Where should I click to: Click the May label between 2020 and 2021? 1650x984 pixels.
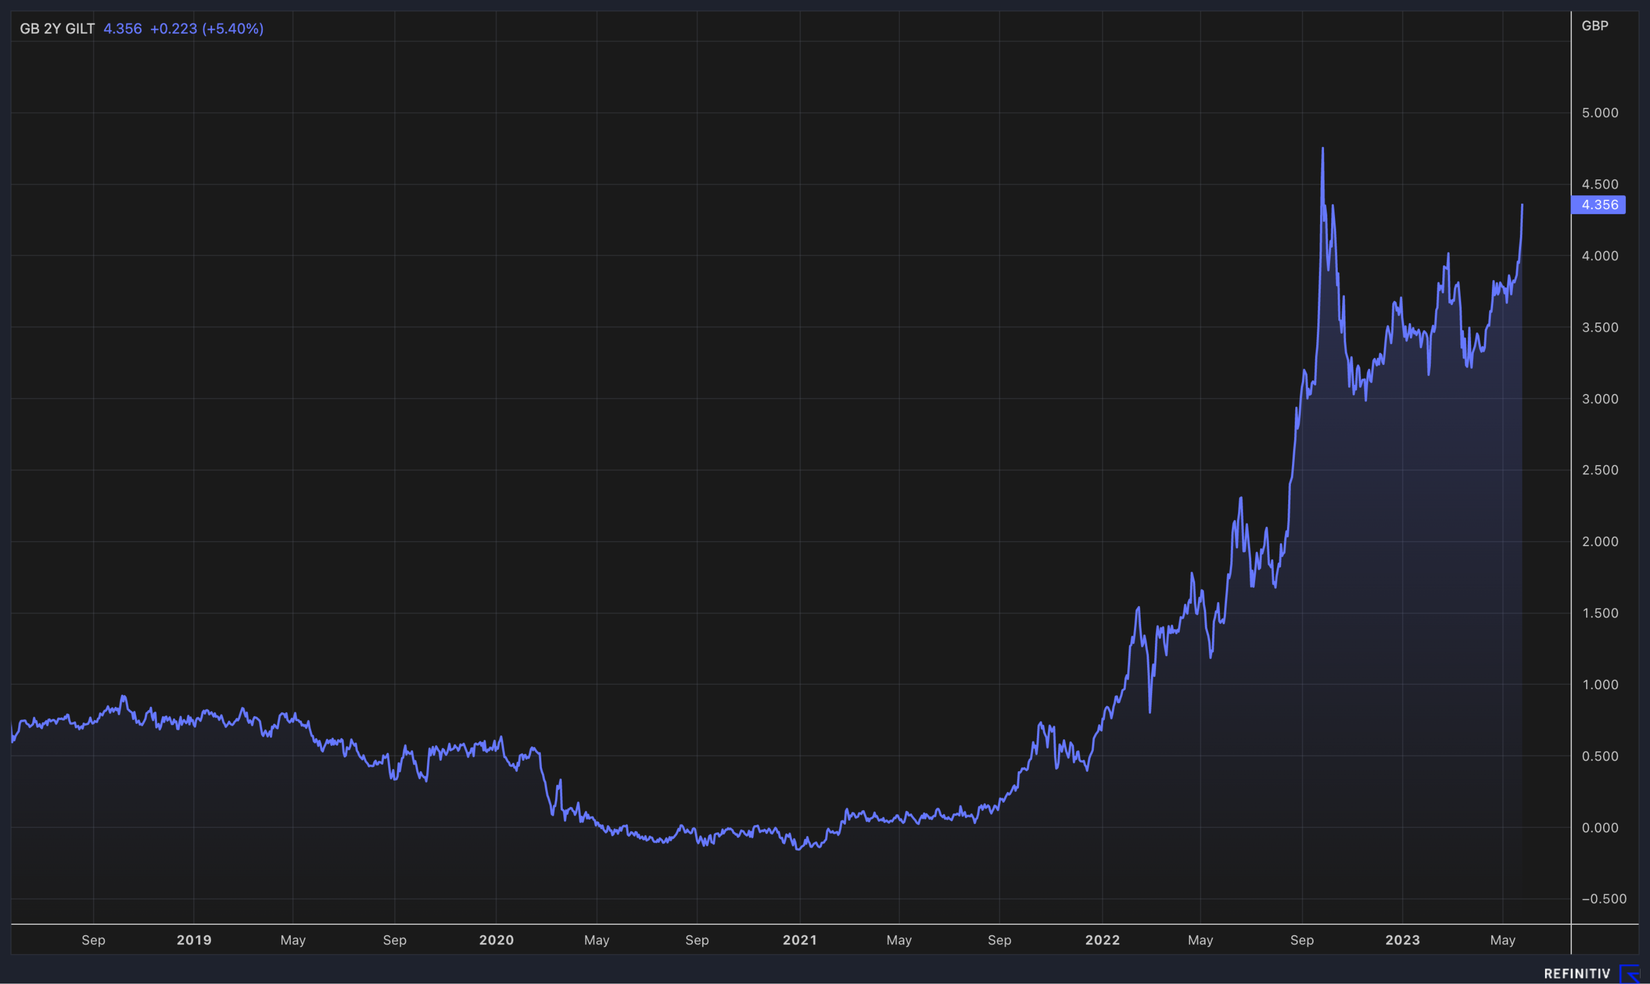[597, 940]
